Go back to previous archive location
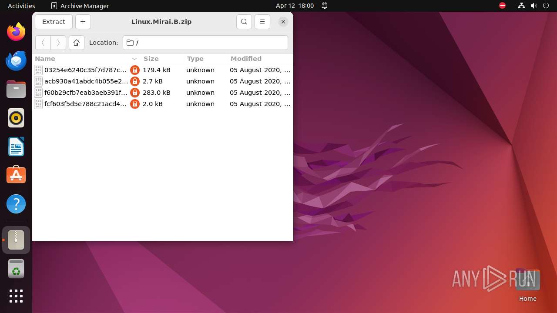Image resolution: width=557 pixels, height=313 pixels. [43, 43]
